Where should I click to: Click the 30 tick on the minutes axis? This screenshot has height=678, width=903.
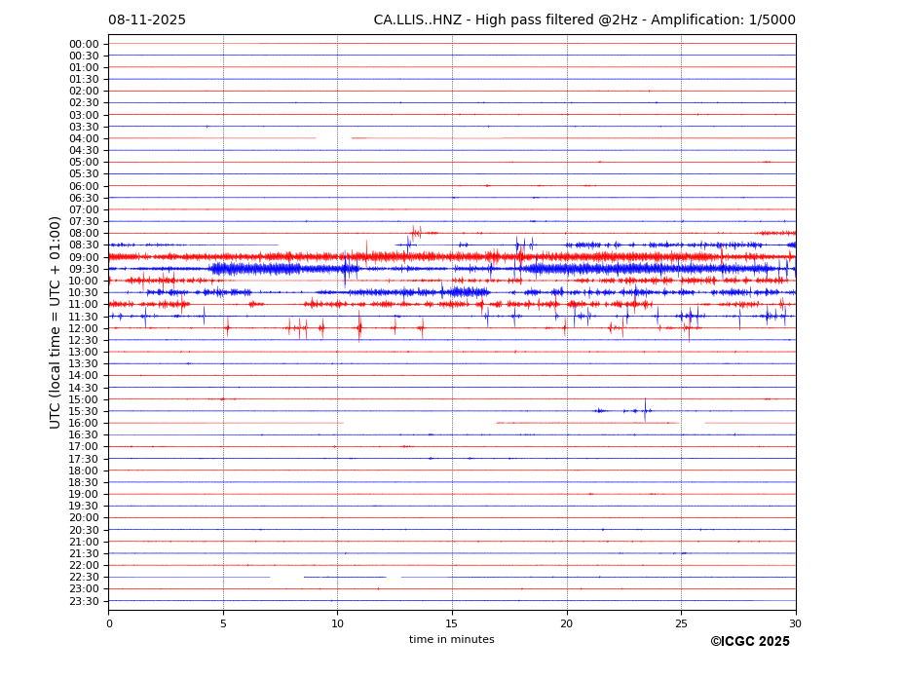(795, 623)
